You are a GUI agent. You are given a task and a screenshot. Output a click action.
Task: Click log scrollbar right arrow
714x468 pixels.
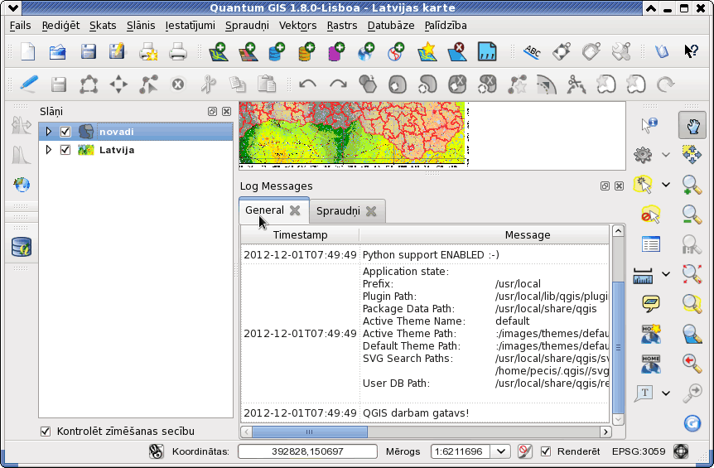pyautogui.click(x=605, y=432)
